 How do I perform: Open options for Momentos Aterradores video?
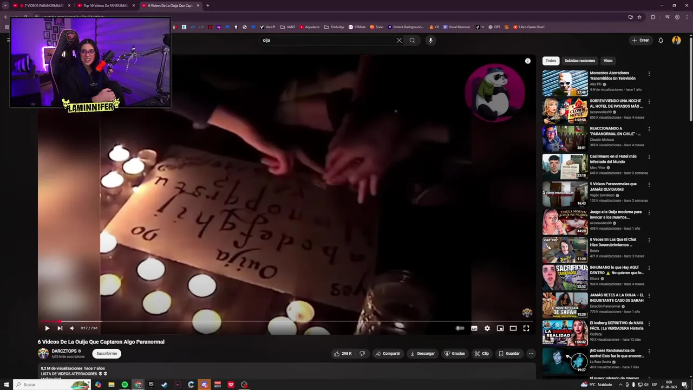click(649, 74)
